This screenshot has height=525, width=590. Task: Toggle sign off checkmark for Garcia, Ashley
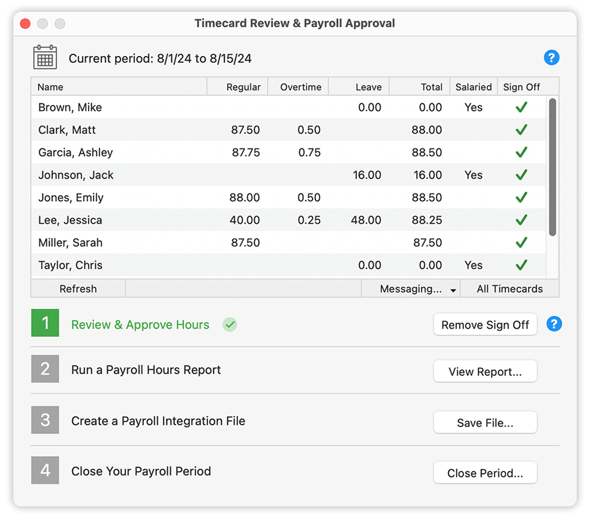(521, 152)
